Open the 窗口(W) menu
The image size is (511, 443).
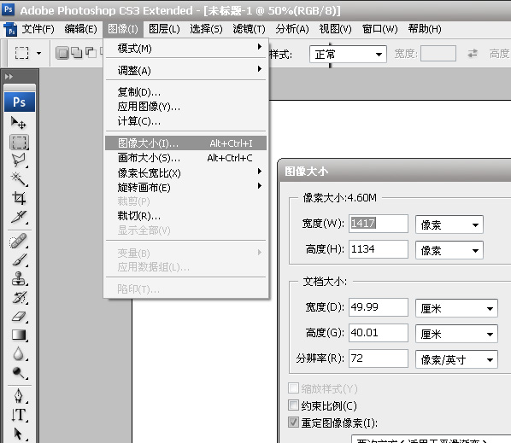tap(379, 29)
